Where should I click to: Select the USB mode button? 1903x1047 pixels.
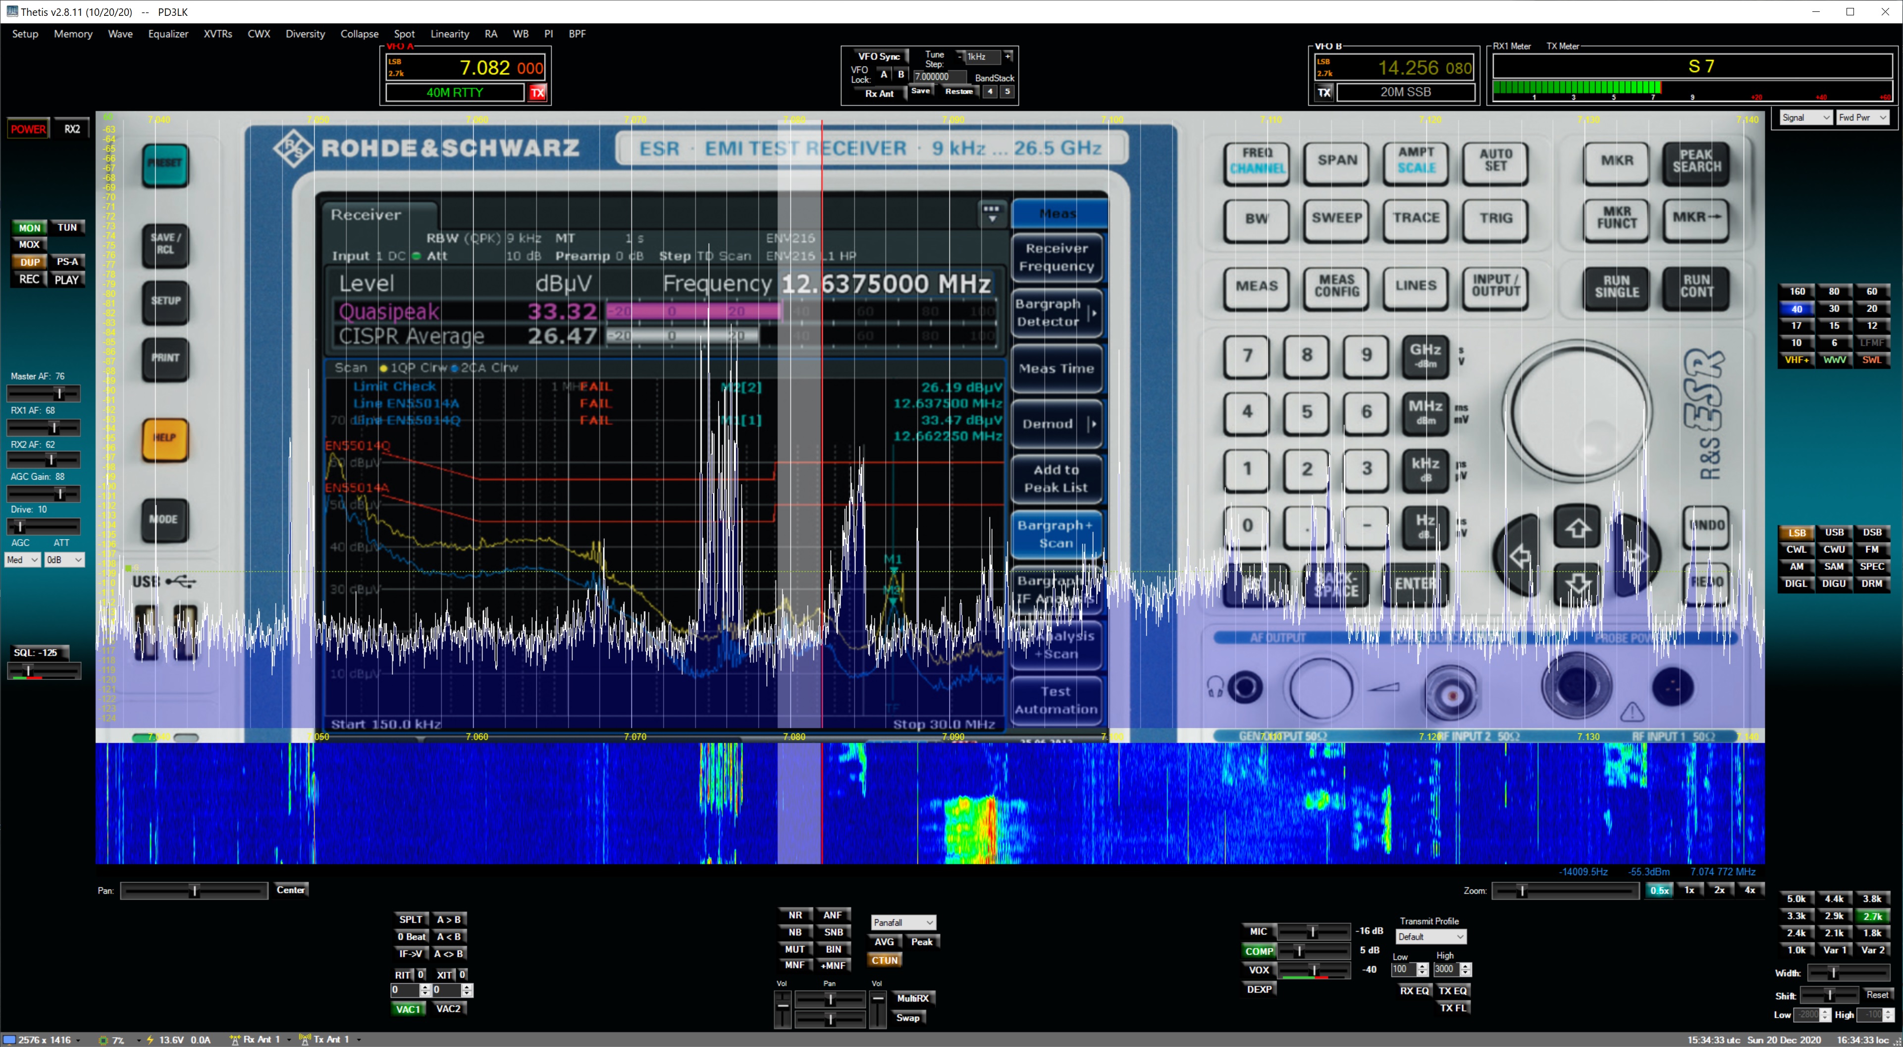[1834, 533]
